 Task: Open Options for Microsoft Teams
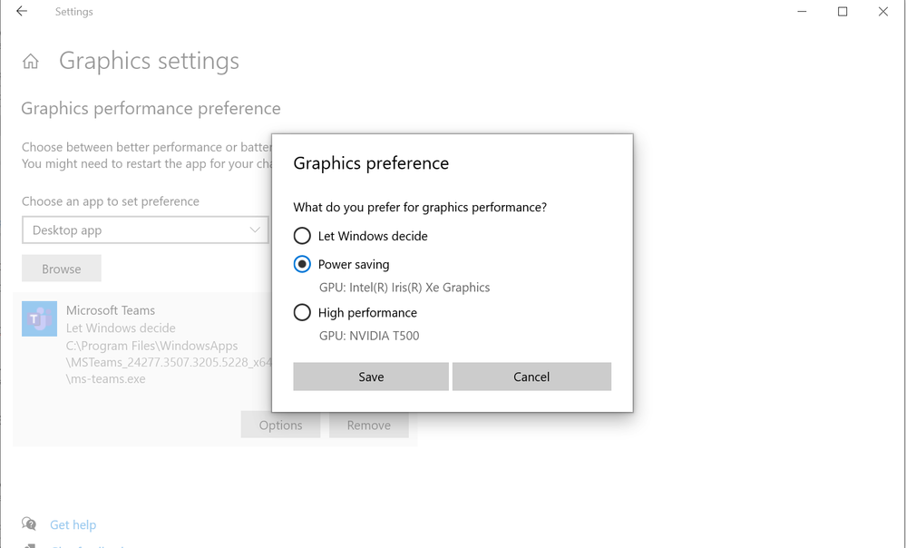pos(280,425)
